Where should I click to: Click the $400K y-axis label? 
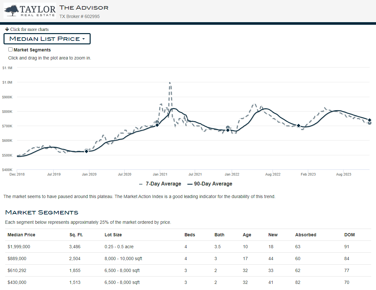tap(7, 170)
